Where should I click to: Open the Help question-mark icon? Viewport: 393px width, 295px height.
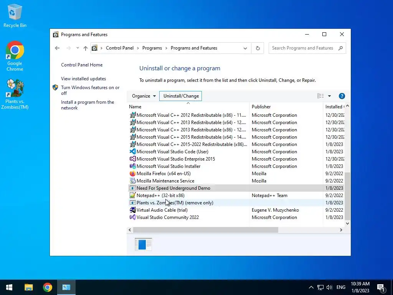(x=342, y=96)
